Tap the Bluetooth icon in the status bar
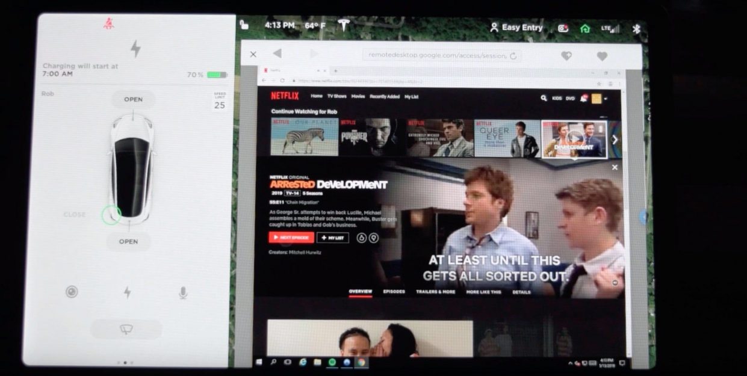 pos(635,27)
